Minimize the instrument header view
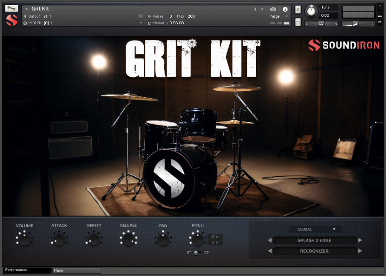This screenshot has width=386, height=276. coord(380,11)
